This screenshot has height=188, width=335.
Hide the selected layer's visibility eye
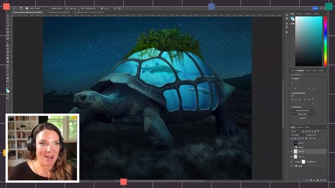tap(292, 151)
